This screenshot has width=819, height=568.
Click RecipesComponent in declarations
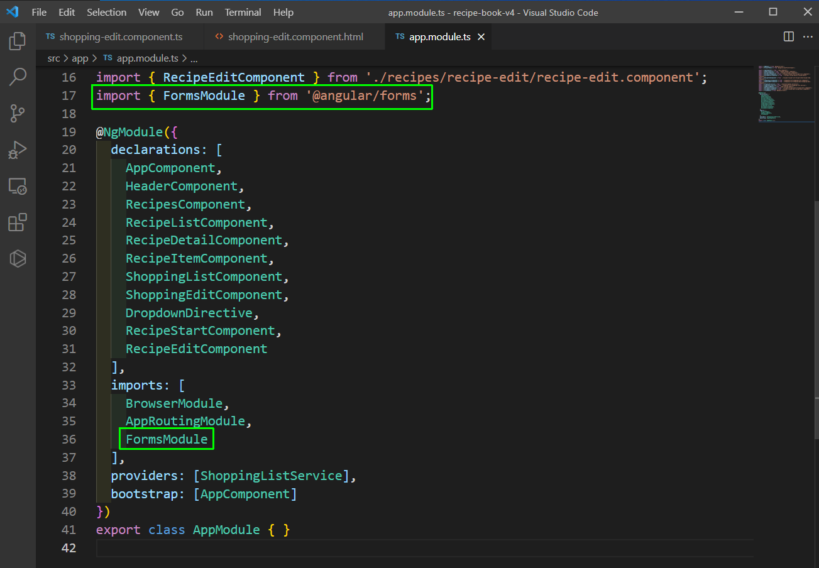click(x=185, y=204)
